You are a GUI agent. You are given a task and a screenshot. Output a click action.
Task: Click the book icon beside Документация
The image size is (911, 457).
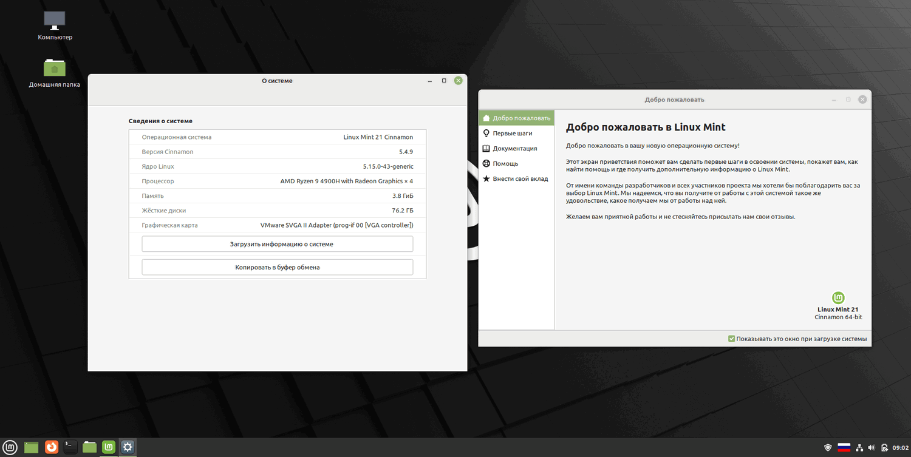pos(486,148)
